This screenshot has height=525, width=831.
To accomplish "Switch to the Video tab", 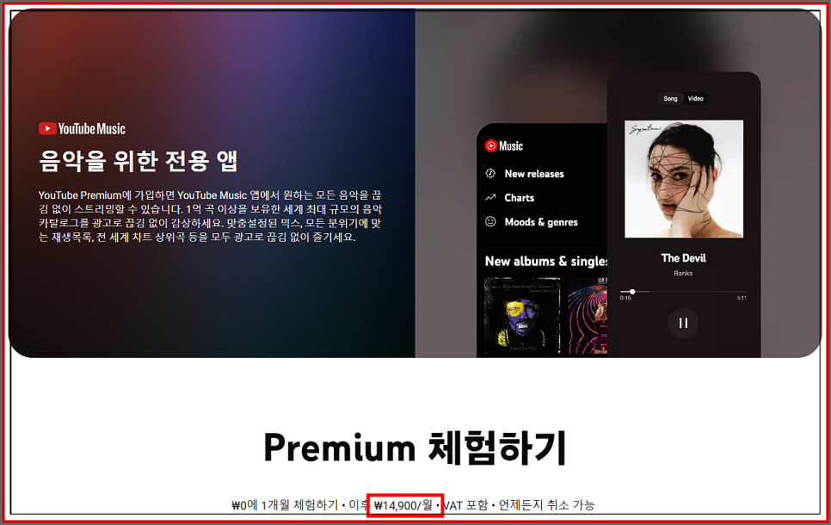I will 695,99.
